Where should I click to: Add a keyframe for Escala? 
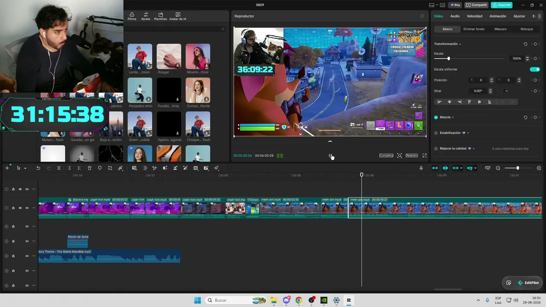[x=535, y=58]
